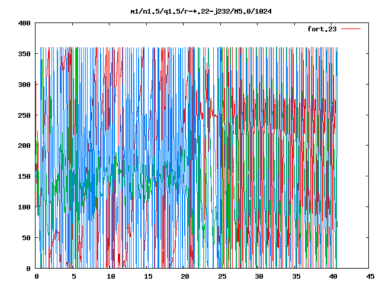
Task: Click the y-axis label 200
Action: 24,146
